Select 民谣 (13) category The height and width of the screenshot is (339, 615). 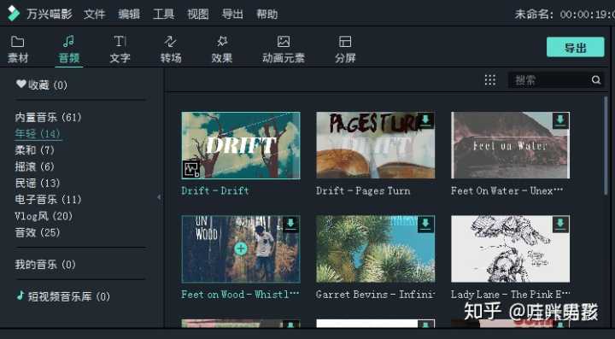click(38, 183)
